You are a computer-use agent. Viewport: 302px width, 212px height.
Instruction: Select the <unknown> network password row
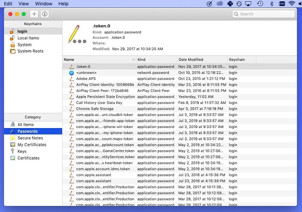coord(179,73)
